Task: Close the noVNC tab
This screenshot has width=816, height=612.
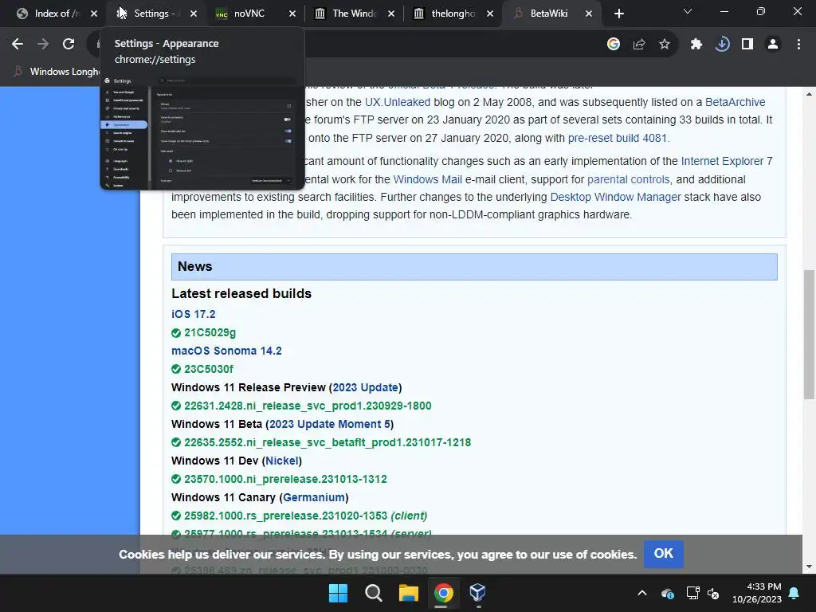Action: pos(292,14)
